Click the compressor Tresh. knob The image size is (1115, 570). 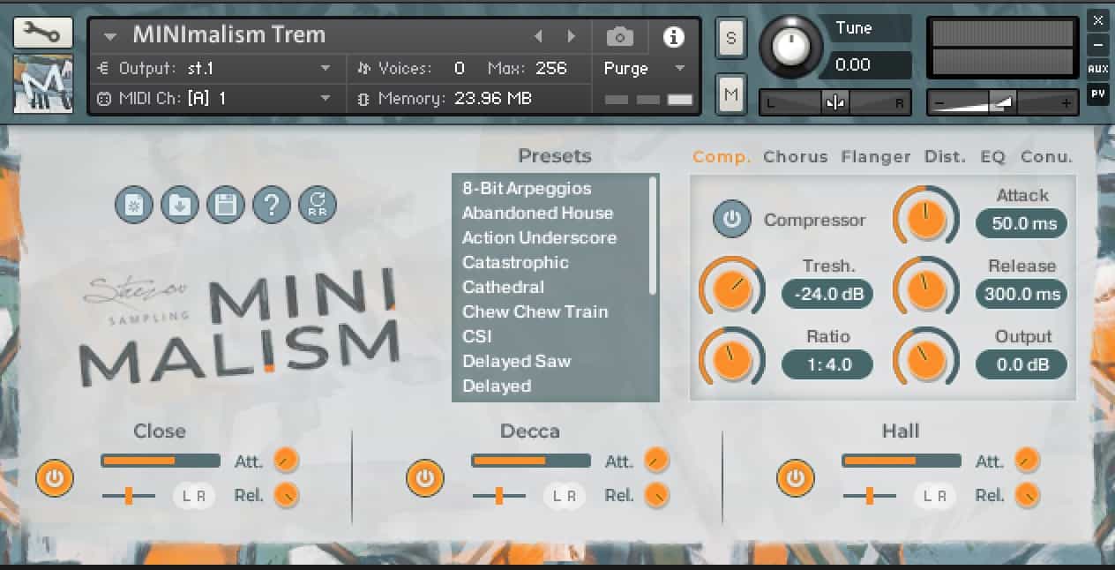pyautogui.click(x=732, y=290)
